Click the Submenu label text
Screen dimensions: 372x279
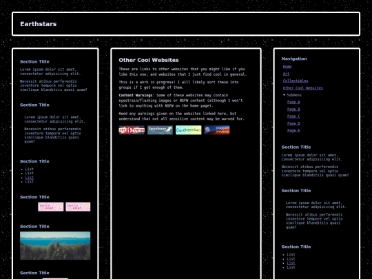(294, 95)
